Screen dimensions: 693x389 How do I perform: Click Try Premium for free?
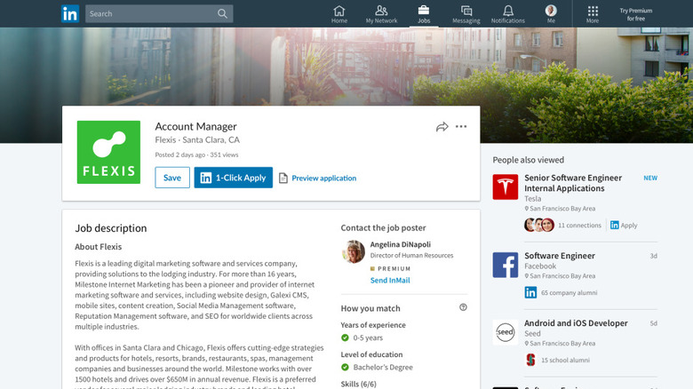(x=635, y=14)
